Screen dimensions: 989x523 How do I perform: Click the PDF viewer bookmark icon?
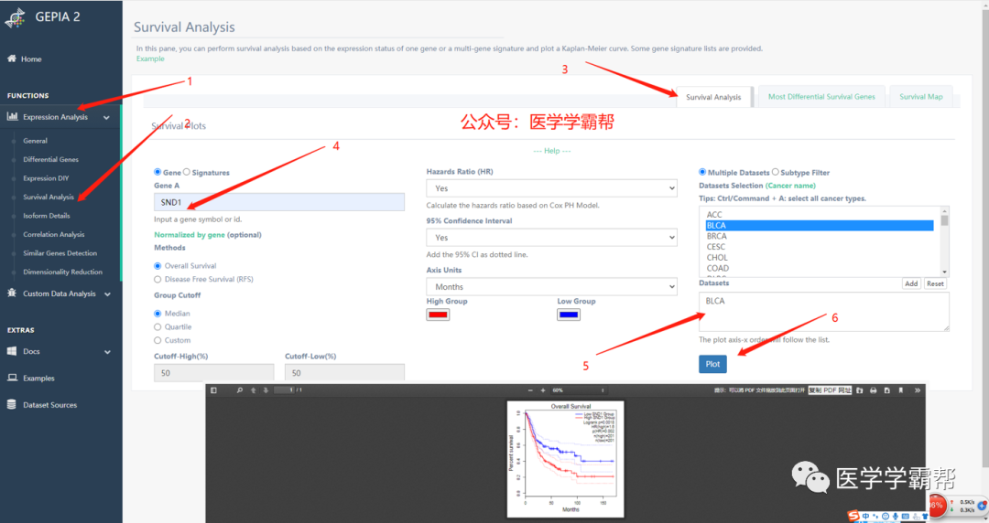point(901,390)
